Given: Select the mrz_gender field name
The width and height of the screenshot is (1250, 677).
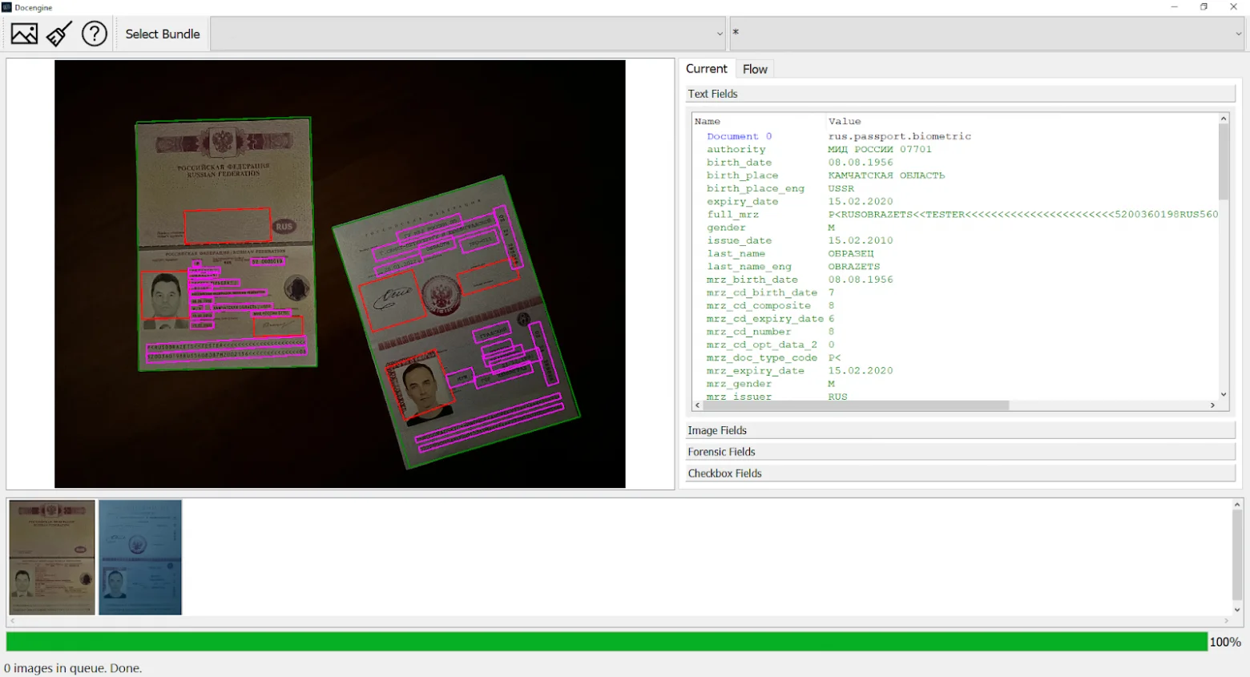Looking at the screenshot, I should [739, 384].
